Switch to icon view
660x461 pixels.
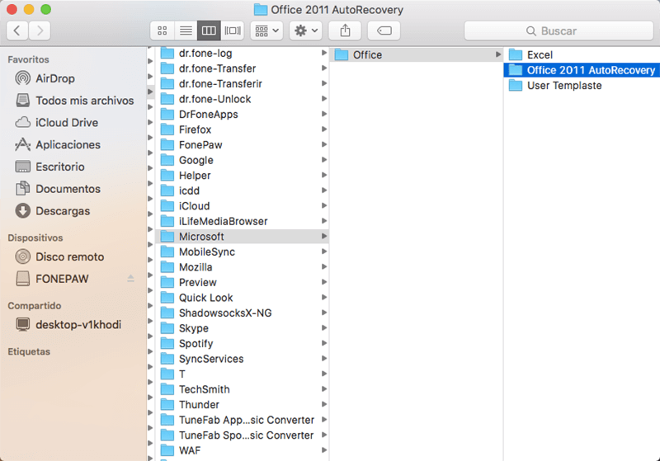162,31
